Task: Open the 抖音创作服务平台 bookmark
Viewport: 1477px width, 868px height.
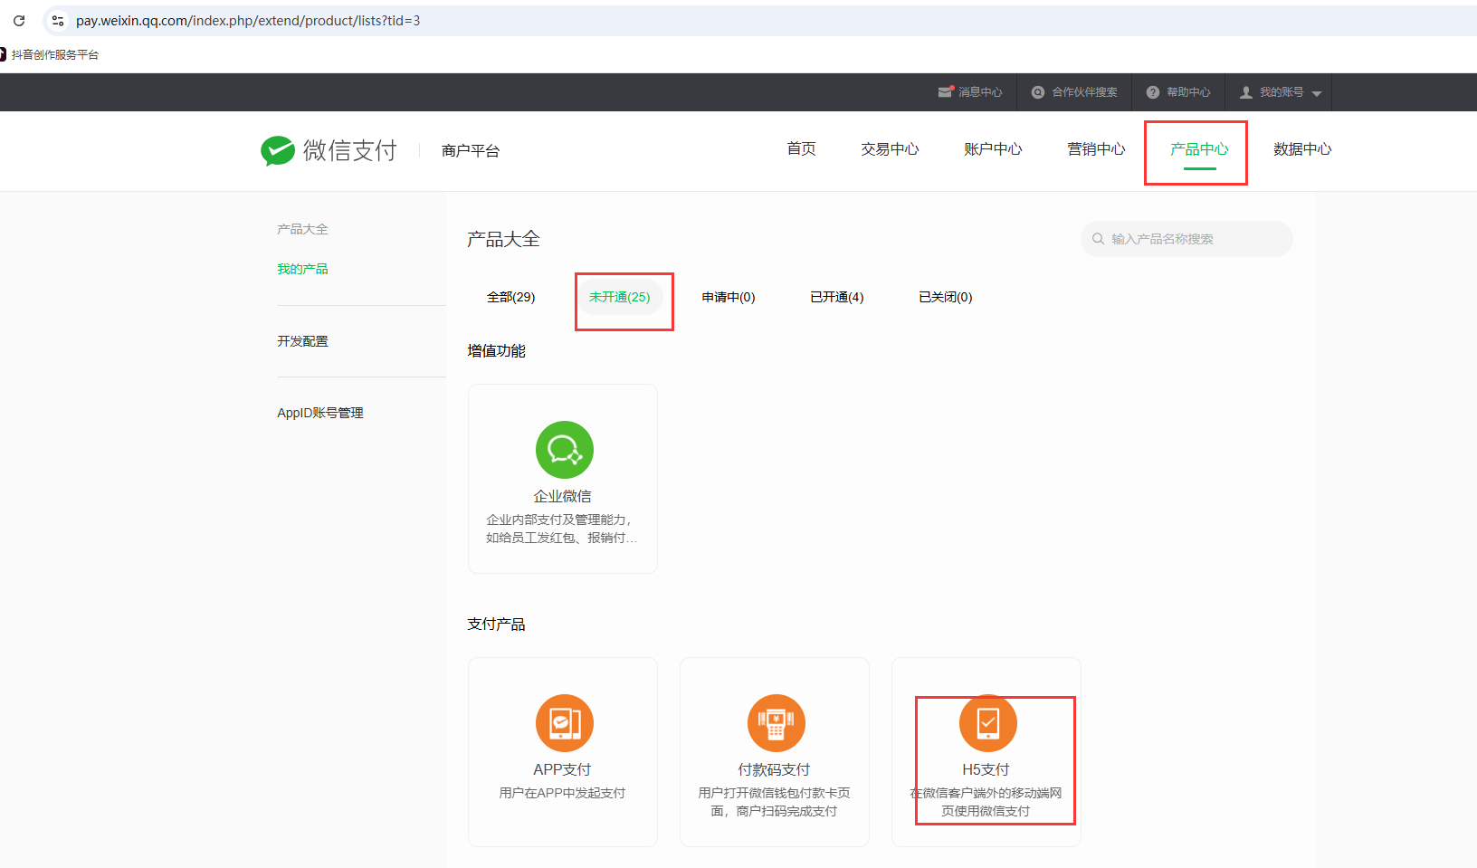Action: pos(50,54)
